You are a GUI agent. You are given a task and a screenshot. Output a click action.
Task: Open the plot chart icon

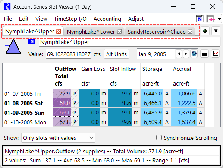coord(215,54)
